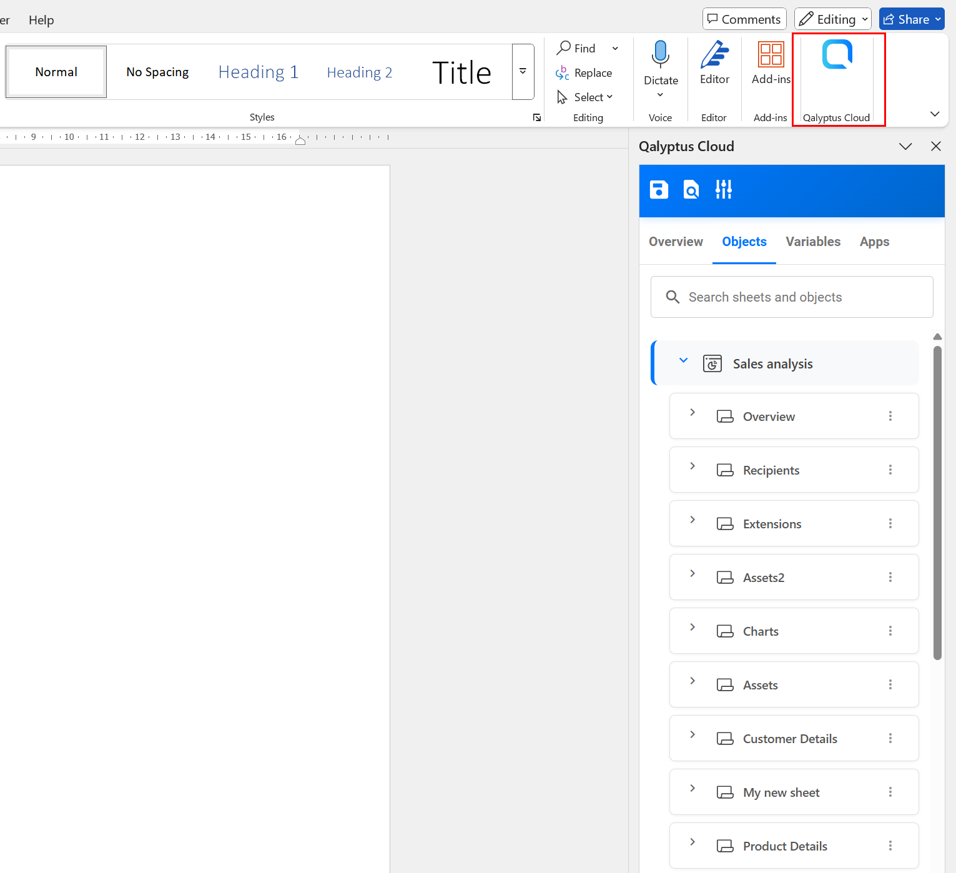Switch to the Variables tab

812,242
